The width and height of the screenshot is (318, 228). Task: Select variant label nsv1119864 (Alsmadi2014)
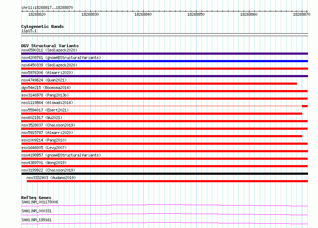pyautogui.click(x=47, y=103)
